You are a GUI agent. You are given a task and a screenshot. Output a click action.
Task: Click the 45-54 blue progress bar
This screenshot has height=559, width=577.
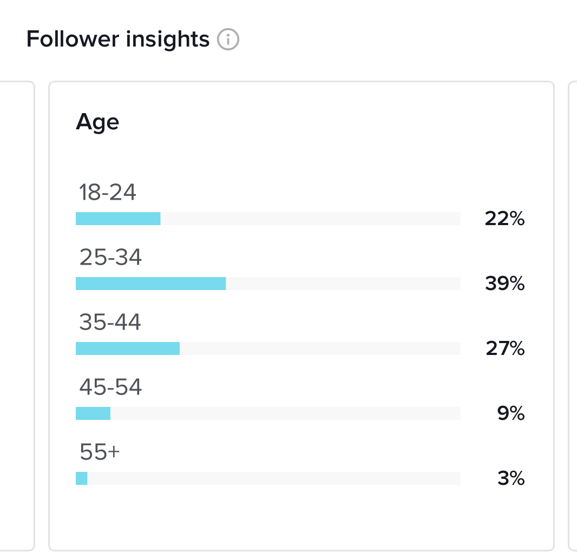93,413
